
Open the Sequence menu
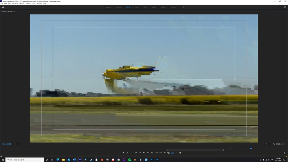tap(15, 4)
